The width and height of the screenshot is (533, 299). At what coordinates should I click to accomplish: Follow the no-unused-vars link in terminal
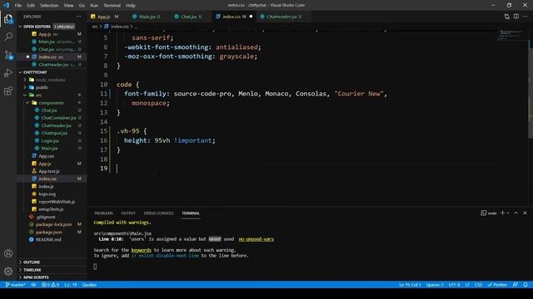256,239
